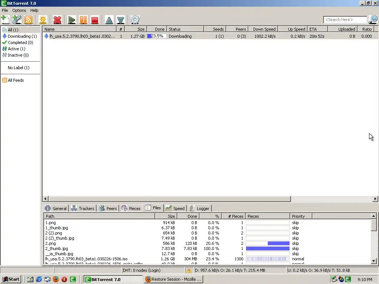Image resolution: width=379 pixels, height=284 pixels.
Task: Sort torrents by Name column header
Action: click(x=80, y=29)
